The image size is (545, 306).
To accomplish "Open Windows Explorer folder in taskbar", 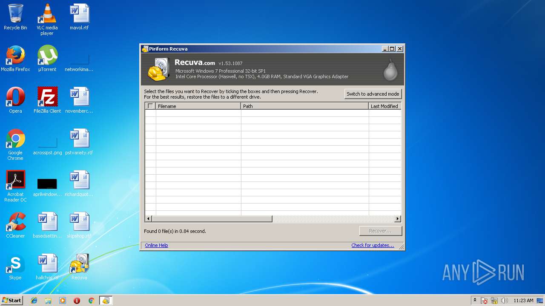I will pyautogui.click(x=48, y=300).
